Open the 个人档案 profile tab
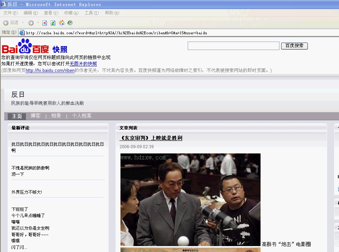The height and width of the screenshot is (252, 339). 82,116
